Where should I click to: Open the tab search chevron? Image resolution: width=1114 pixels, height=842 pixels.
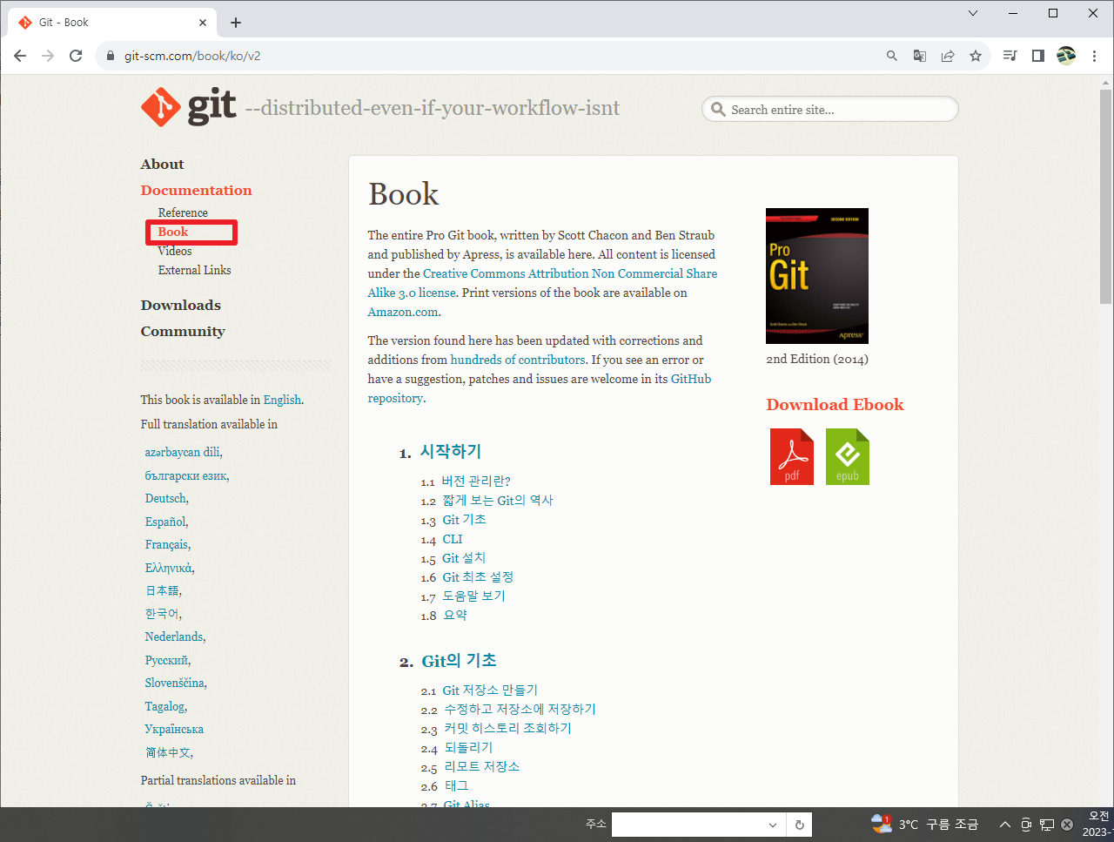click(x=973, y=13)
